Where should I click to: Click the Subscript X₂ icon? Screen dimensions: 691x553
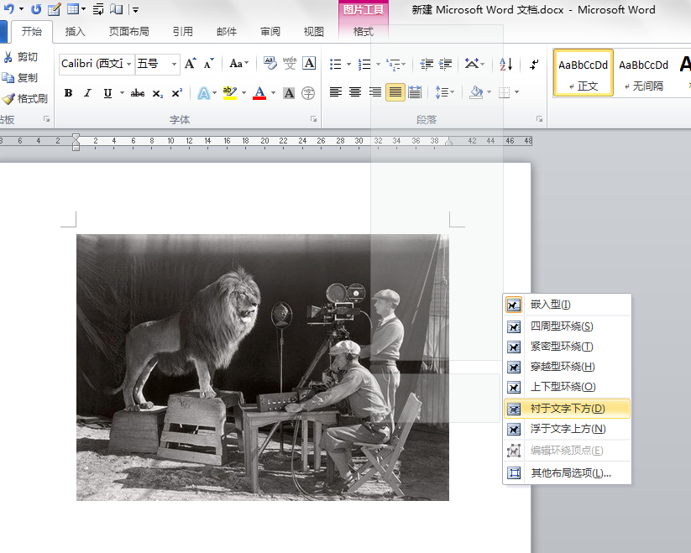[x=158, y=93]
